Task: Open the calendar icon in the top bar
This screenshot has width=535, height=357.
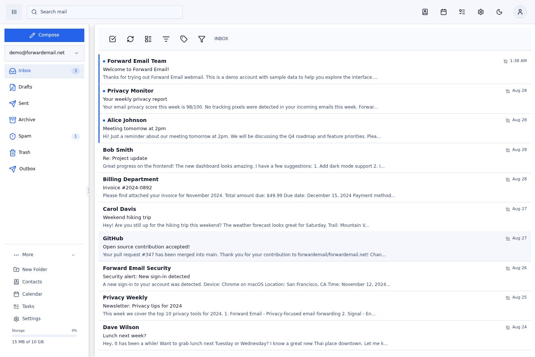Action: coord(444,12)
